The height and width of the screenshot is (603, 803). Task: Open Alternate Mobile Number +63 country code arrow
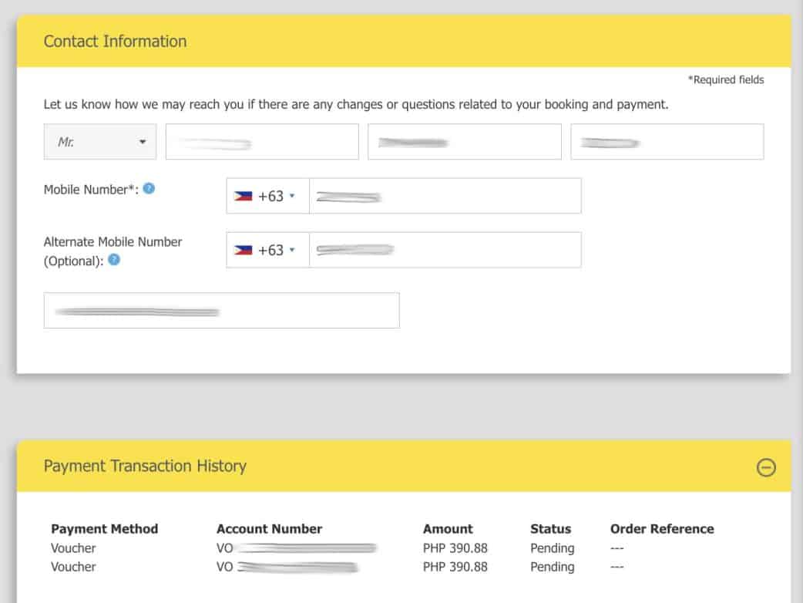pyautogui.click(x=292, y=250)
